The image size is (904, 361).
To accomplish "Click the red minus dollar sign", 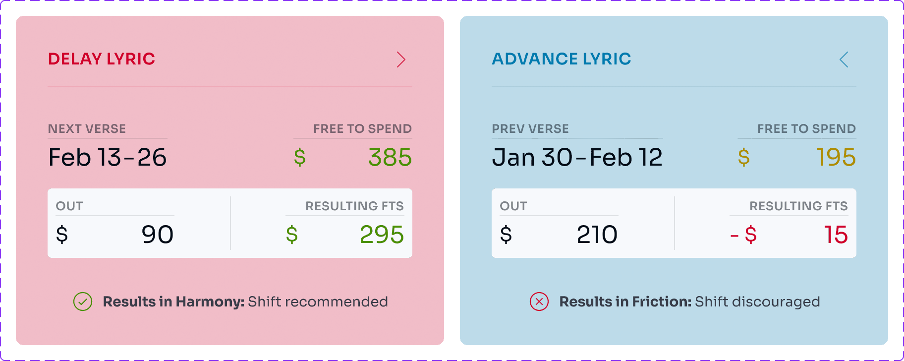I will coord(743,235).
